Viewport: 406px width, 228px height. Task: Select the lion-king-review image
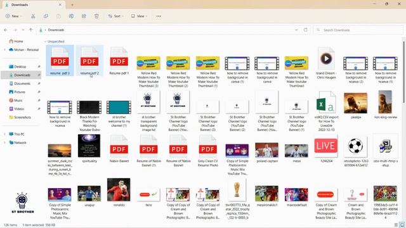385,104
